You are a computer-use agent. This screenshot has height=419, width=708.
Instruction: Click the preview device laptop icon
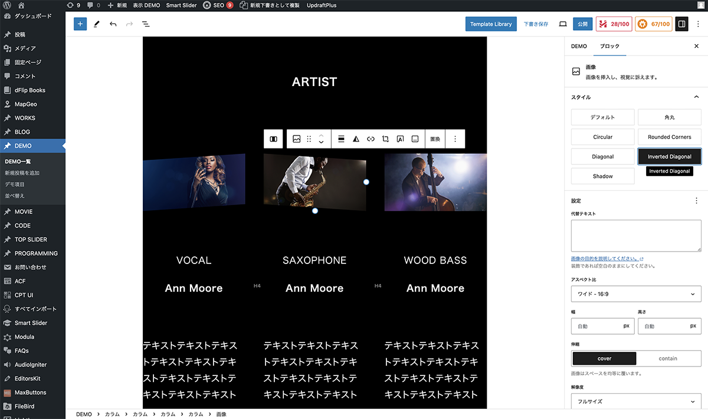tap(563, 24)
